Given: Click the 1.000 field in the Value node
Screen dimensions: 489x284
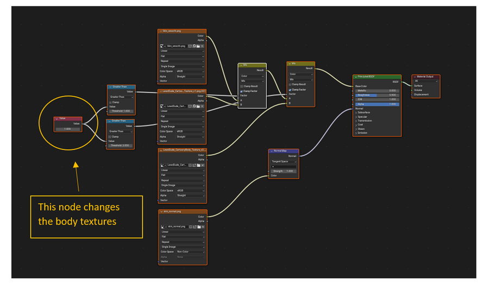Looking at the screenshot, I should 67,129.
